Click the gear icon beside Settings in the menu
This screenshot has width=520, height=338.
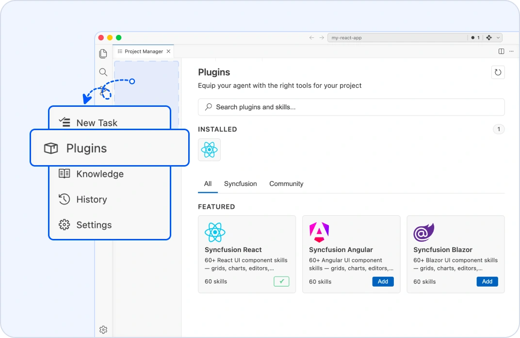pyautogui.click(x=65, y=225)
